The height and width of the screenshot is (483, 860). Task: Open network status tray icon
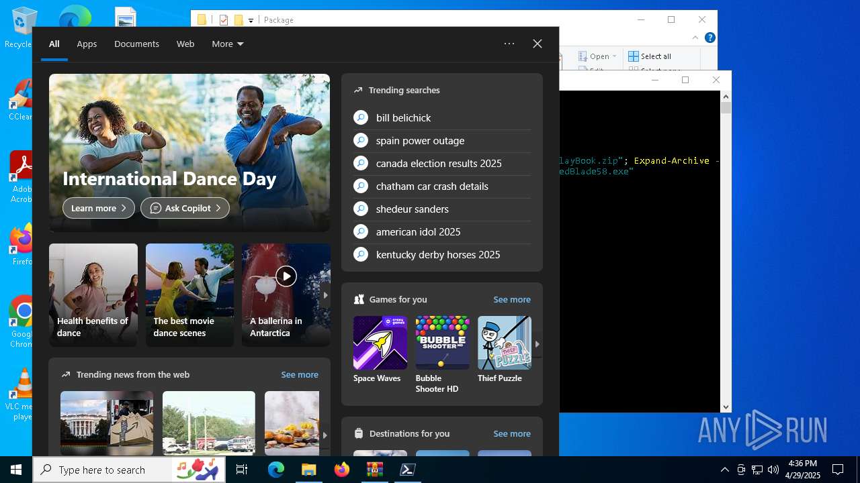click(x=757, y=470)
